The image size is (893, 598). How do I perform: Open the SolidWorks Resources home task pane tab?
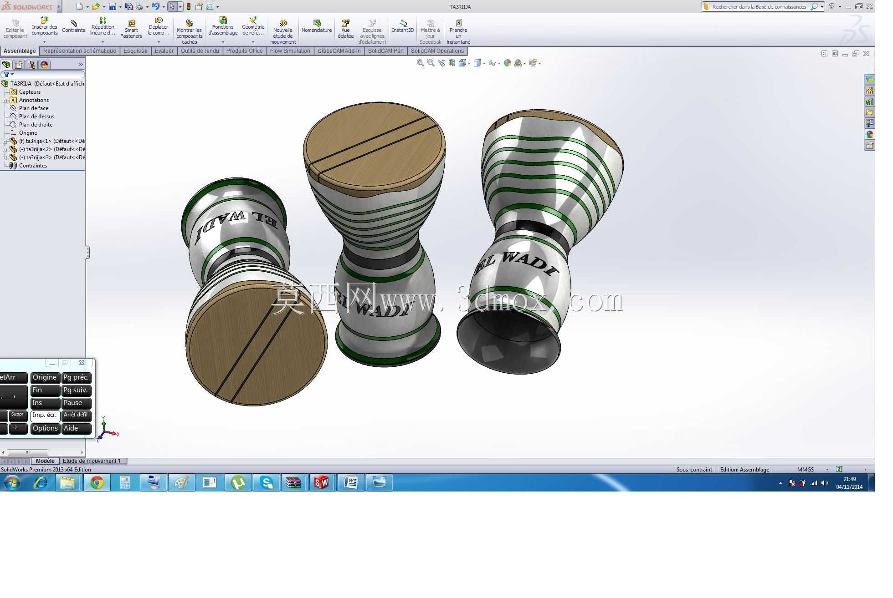click(869, 91)
